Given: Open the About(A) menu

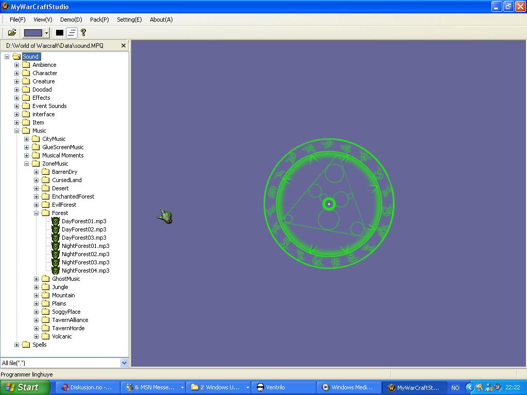Looking at the screenshot, I should point(161,20).
